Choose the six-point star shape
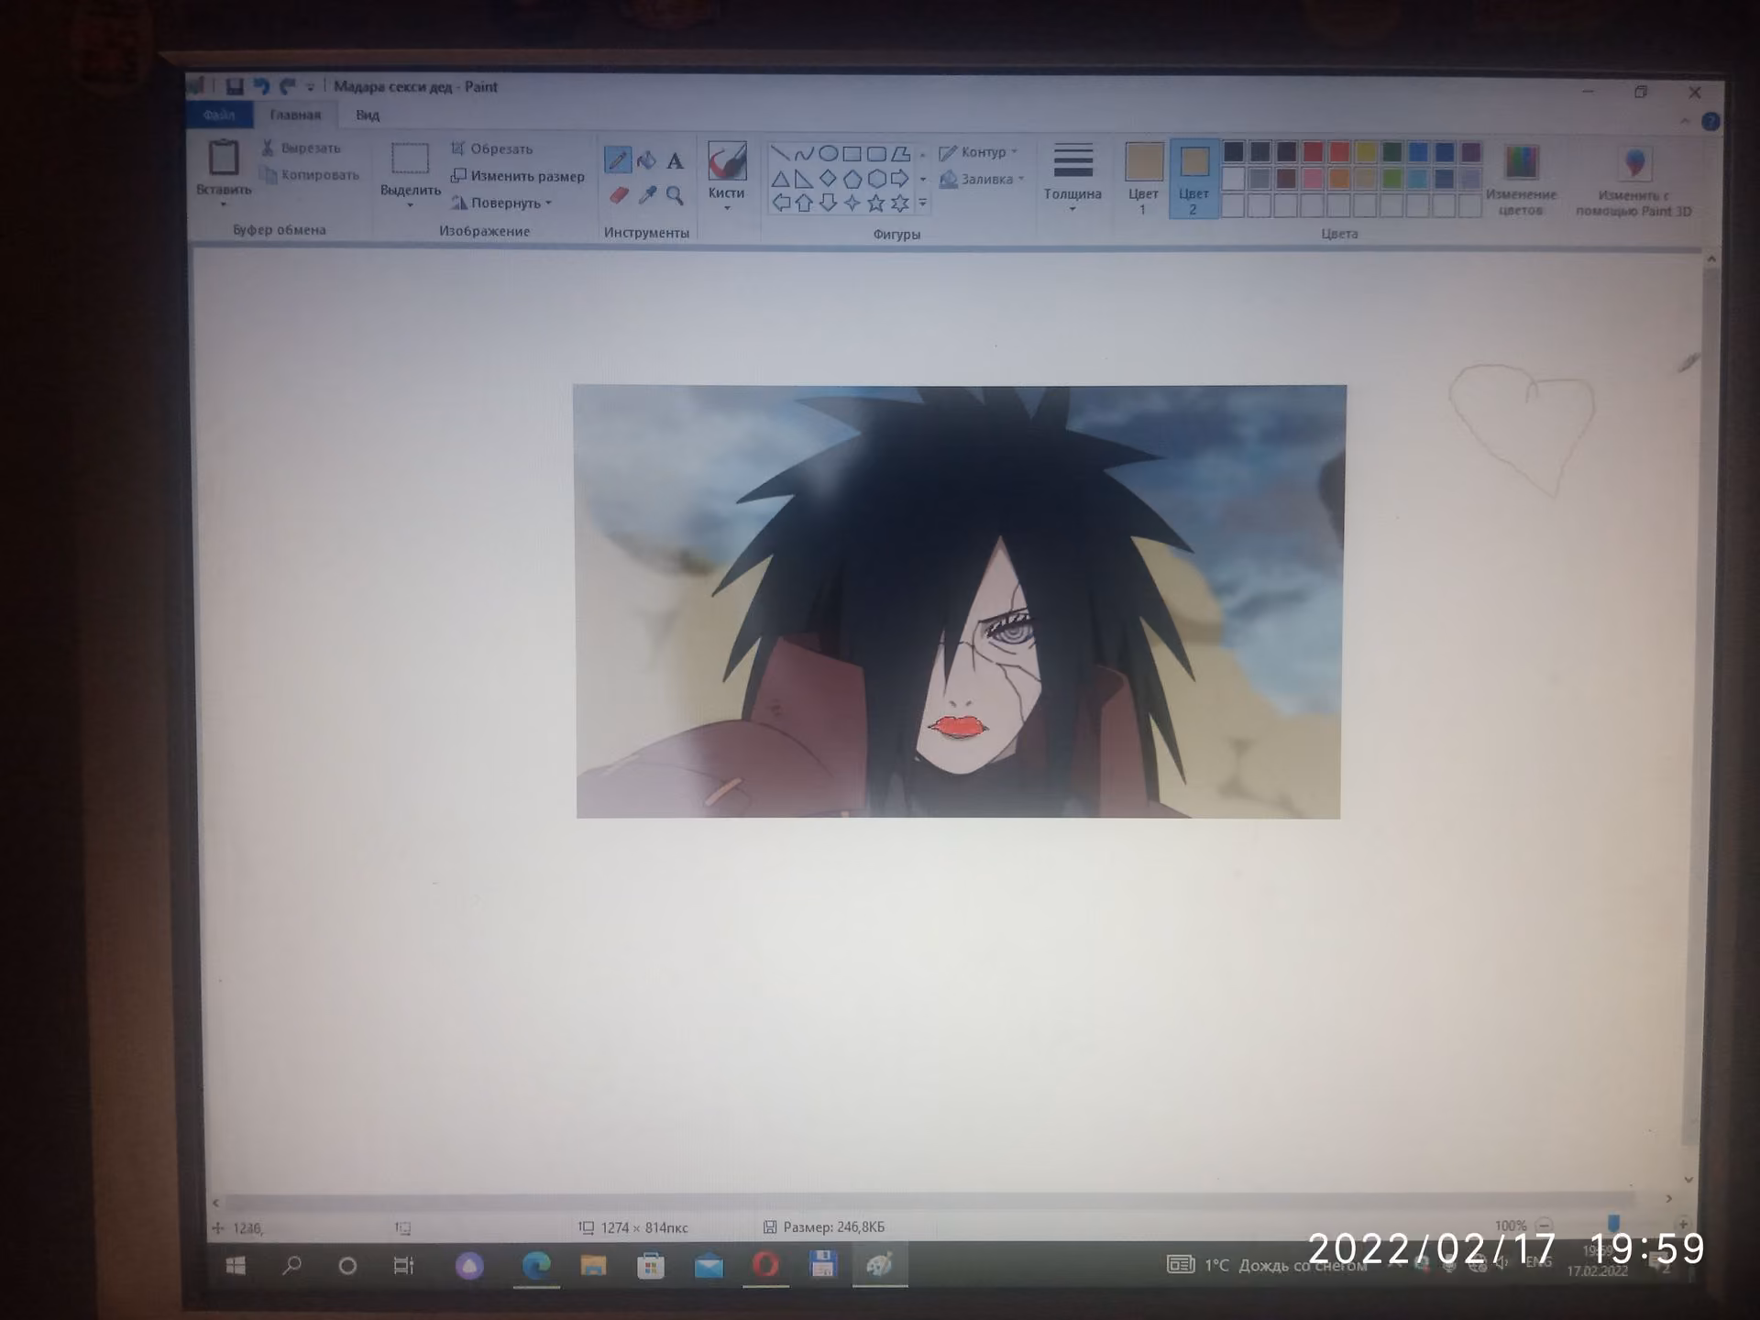This screenshot has width=1760, height=1320. click(x=900, y=203)
